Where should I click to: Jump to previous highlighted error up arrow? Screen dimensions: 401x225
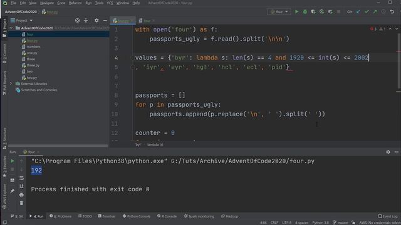(x=390, y=29)
